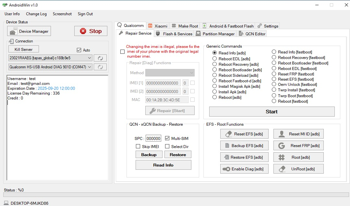This screenshot has width=350, height=206.
Task: Select Reboot EDL [adb] radio option
Action: [x=214, y=59]
